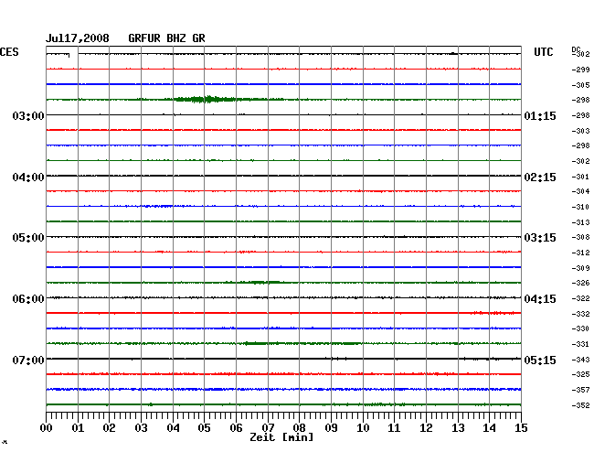Screen dimensions: 594x452
Task: Click the DC offset value -343
Action: 580,360
